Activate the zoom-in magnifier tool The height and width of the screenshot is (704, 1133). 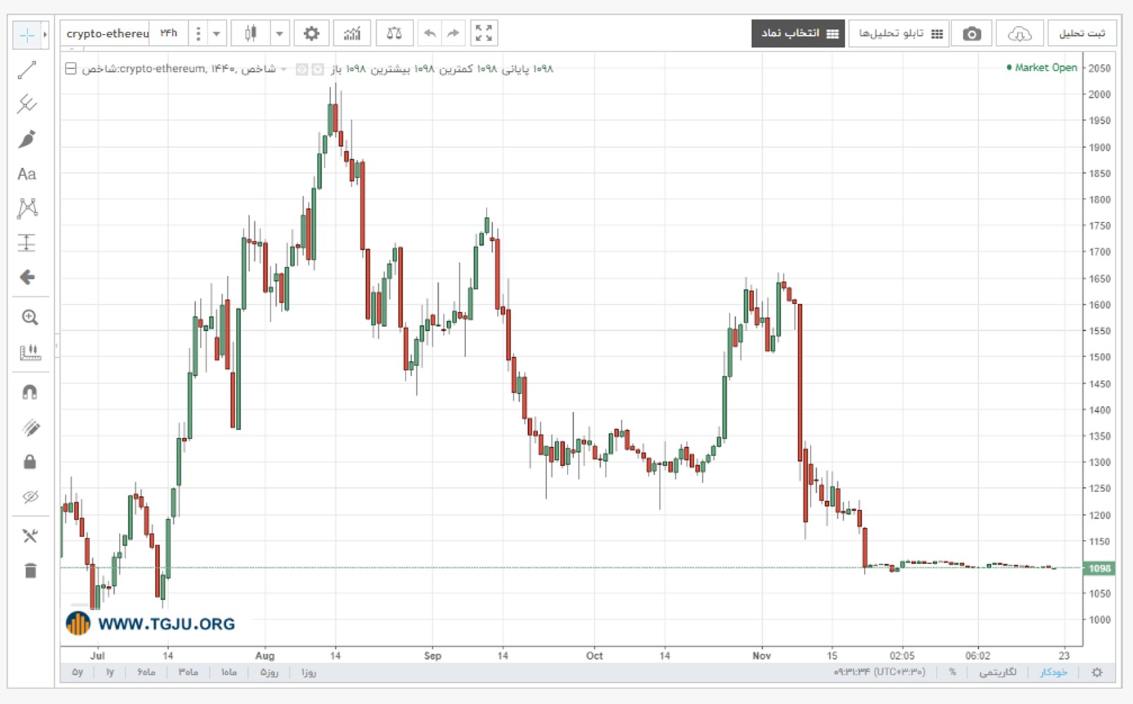(x=30, y=318)
